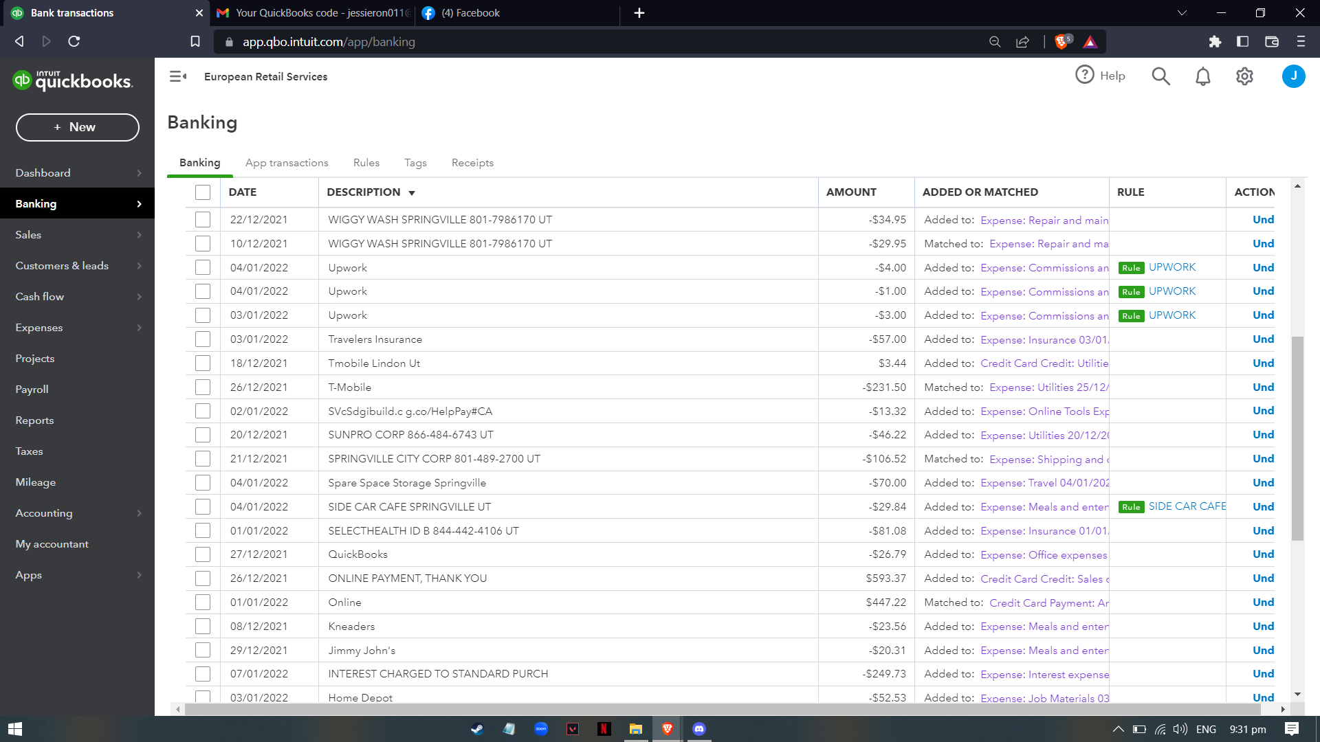Expand the Expenses menu chevron

click(x=139, y=328)
